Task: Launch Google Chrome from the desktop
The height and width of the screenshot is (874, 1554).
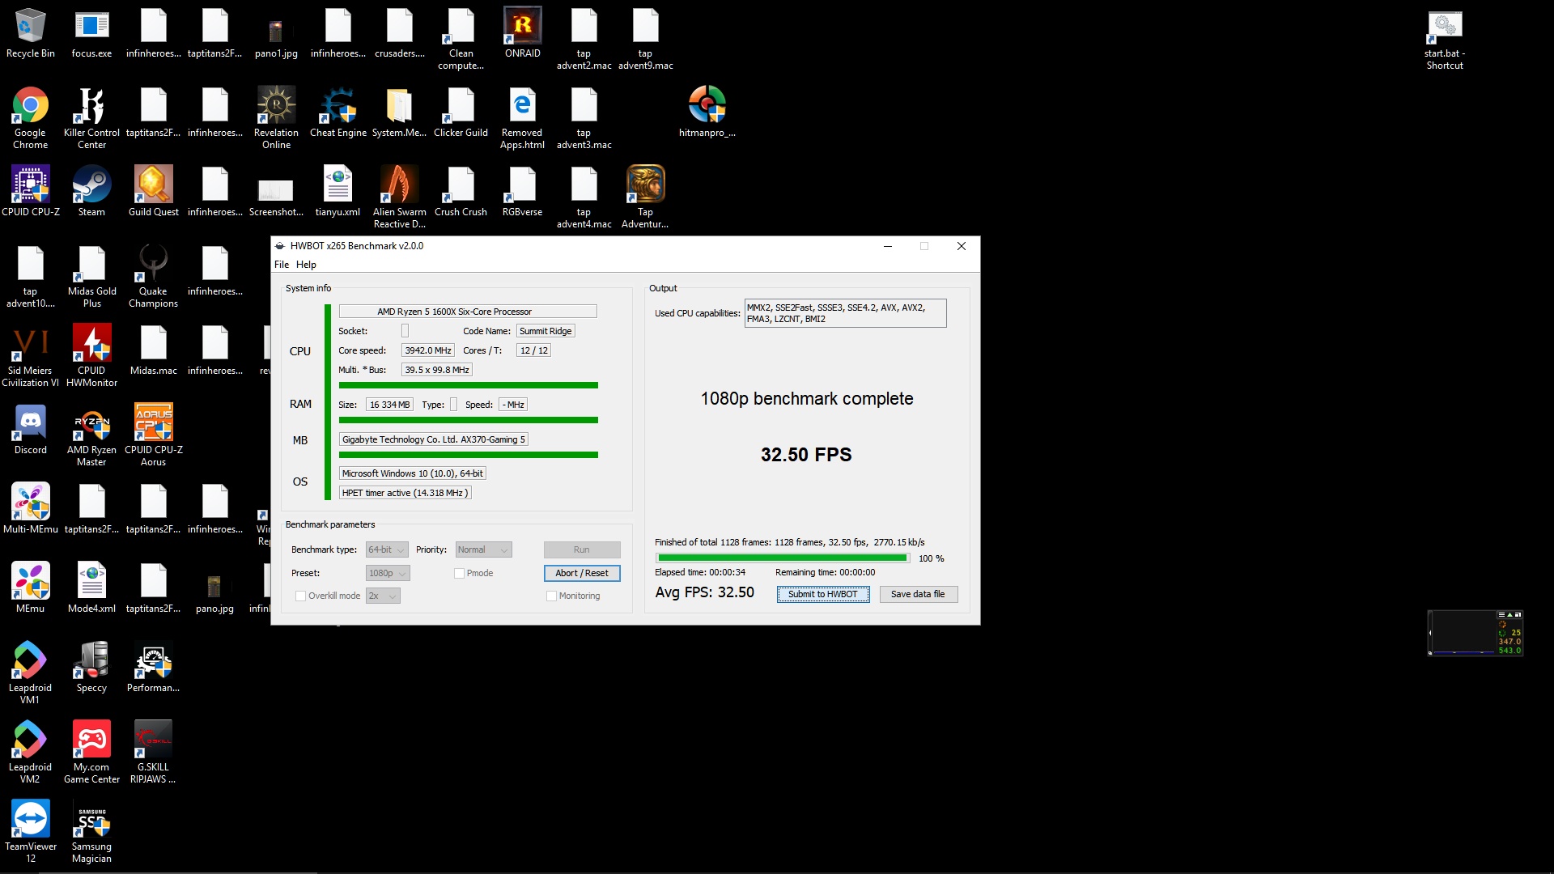Action: point(31,118)
